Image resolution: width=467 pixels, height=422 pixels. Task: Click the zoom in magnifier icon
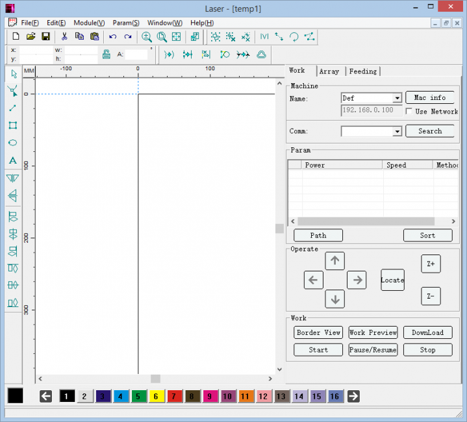(x=147, y=37)
